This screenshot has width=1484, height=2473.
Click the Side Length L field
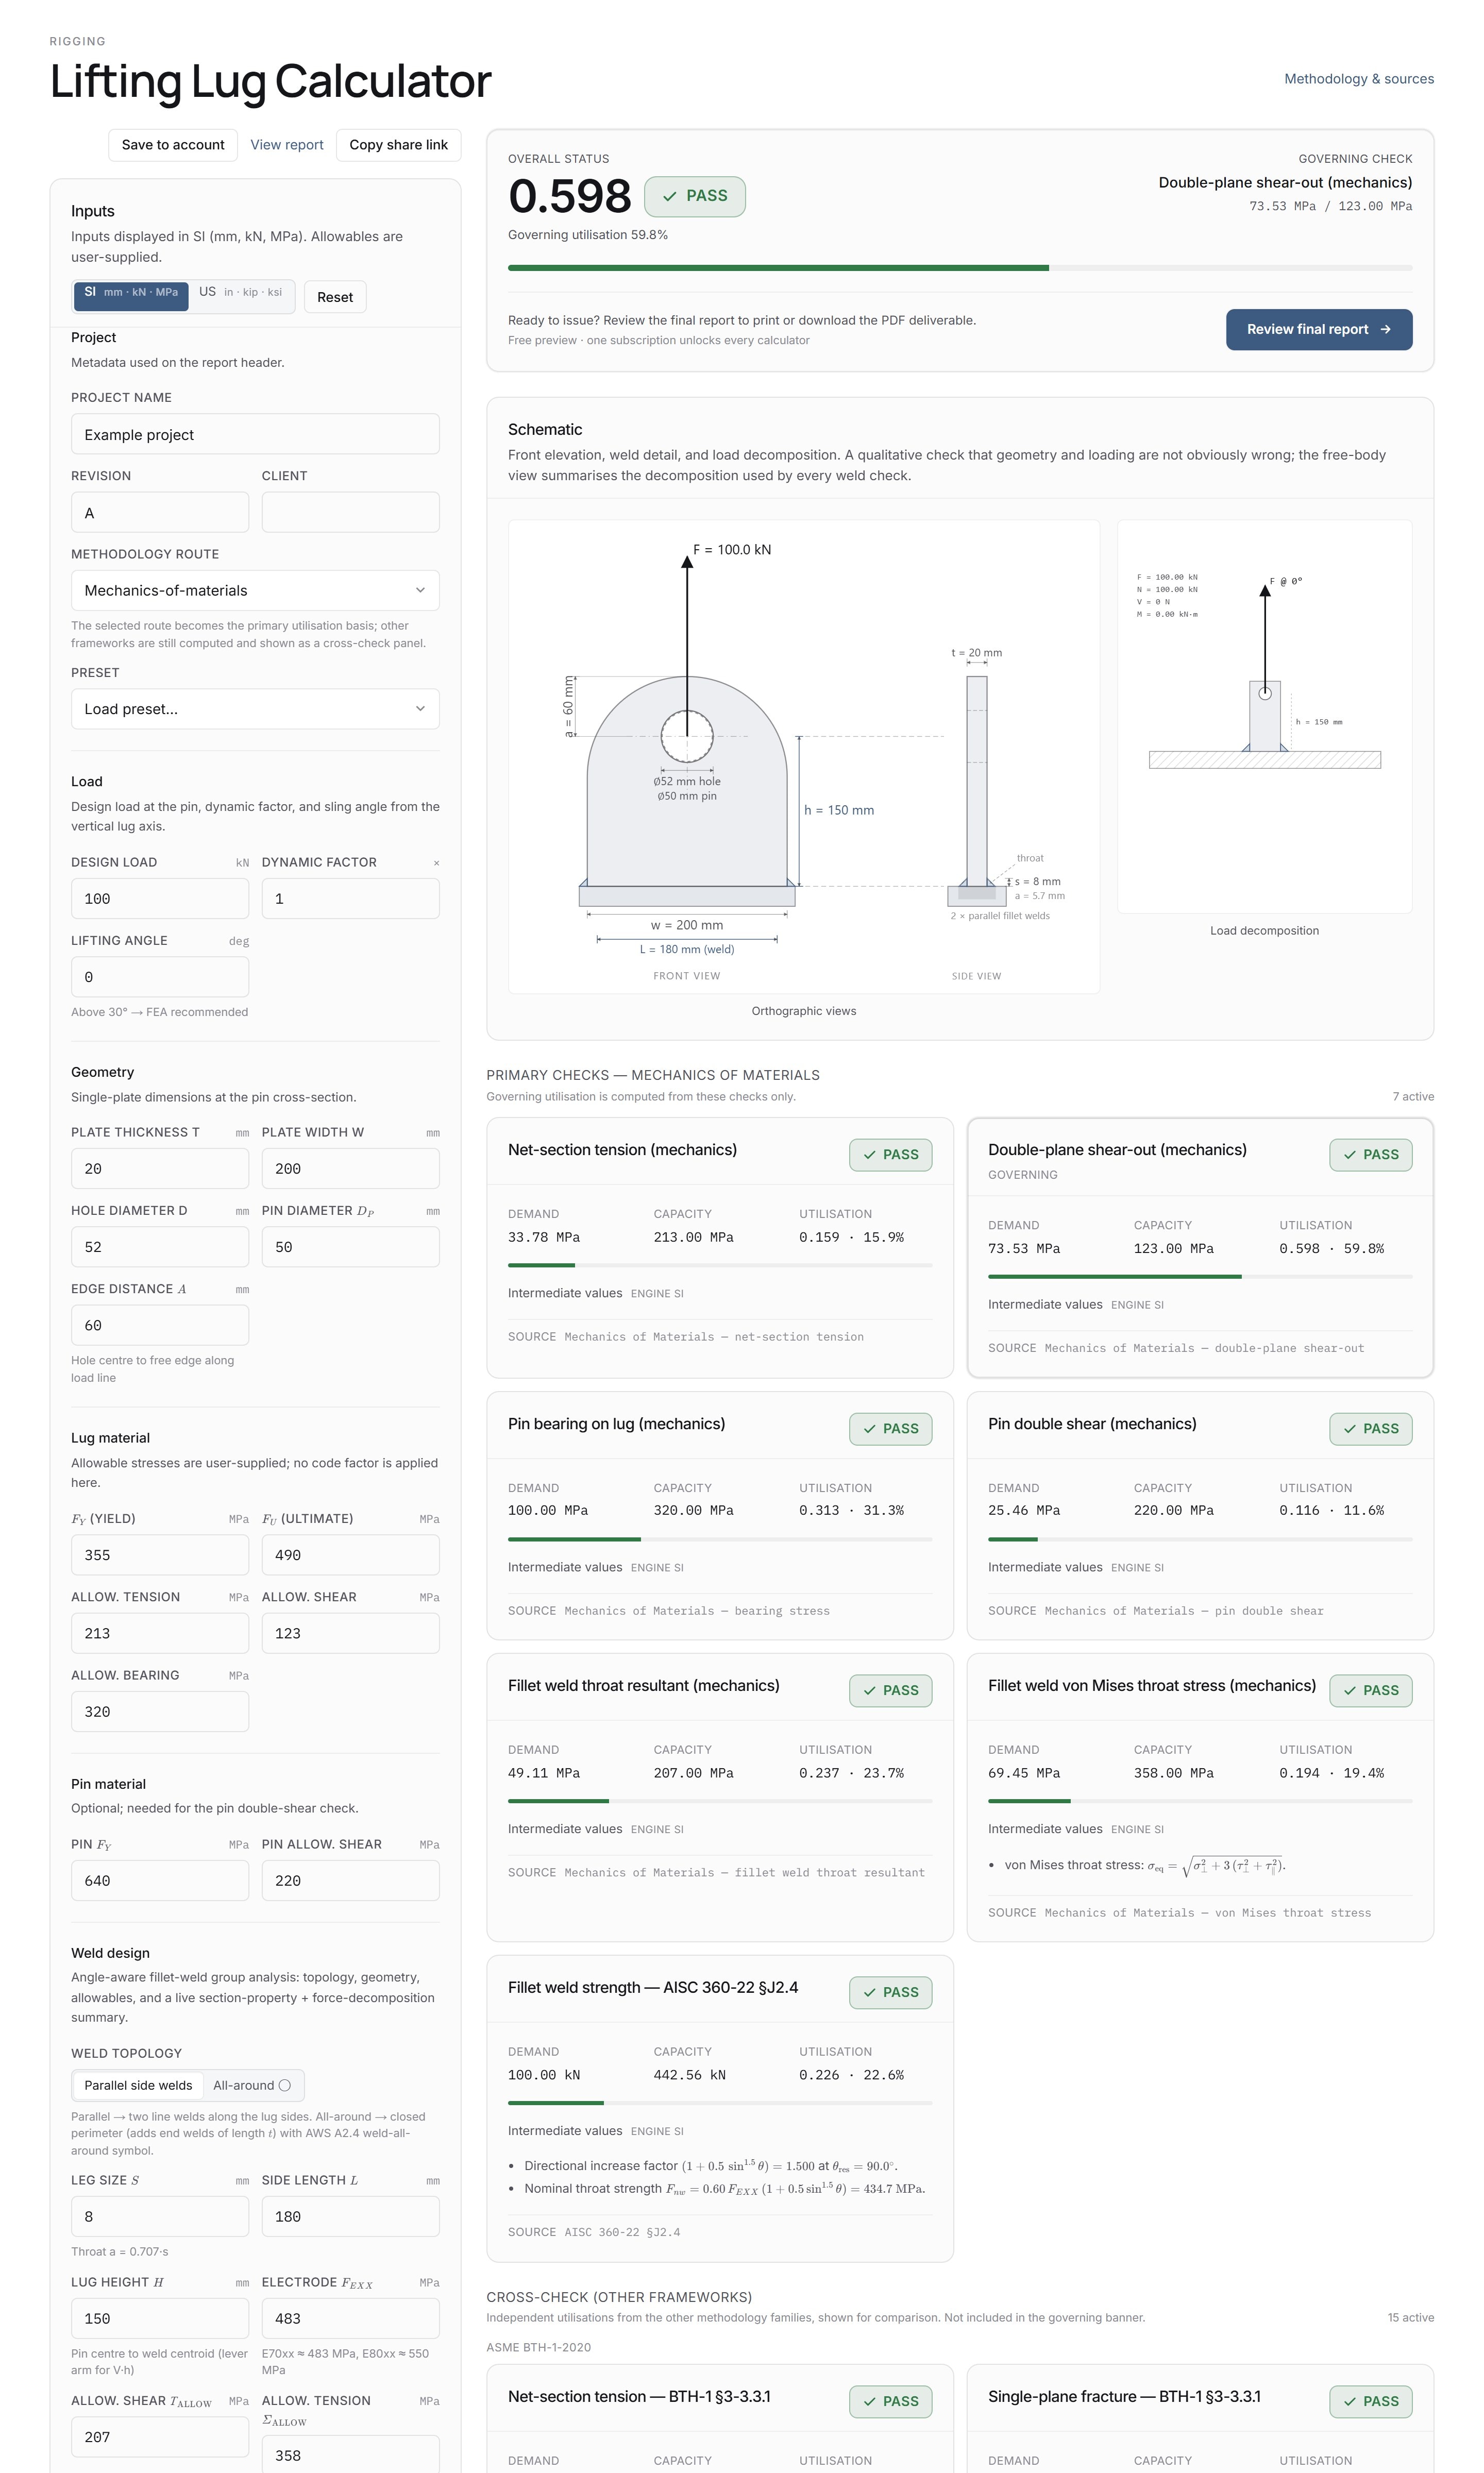[350, 2216]
